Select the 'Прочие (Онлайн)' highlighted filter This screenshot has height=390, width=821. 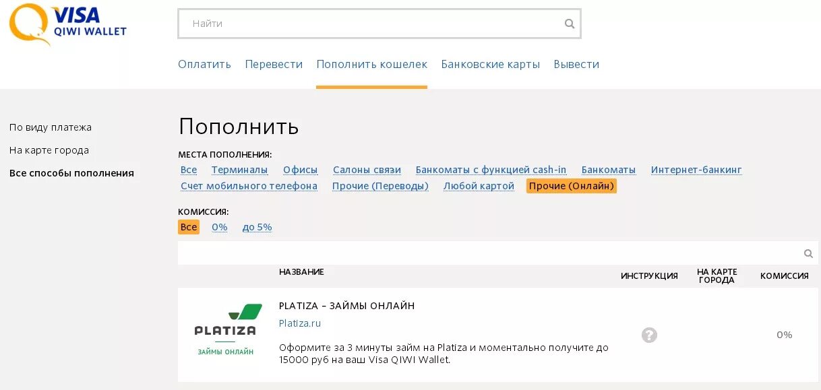572,186
